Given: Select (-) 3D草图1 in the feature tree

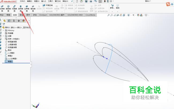Looking at the screenshot, I should [11, 59].
